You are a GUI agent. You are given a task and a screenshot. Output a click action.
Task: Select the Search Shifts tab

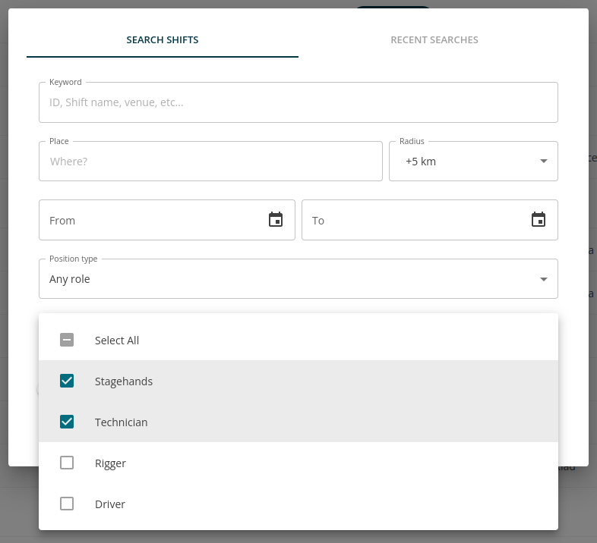(163, 40)
